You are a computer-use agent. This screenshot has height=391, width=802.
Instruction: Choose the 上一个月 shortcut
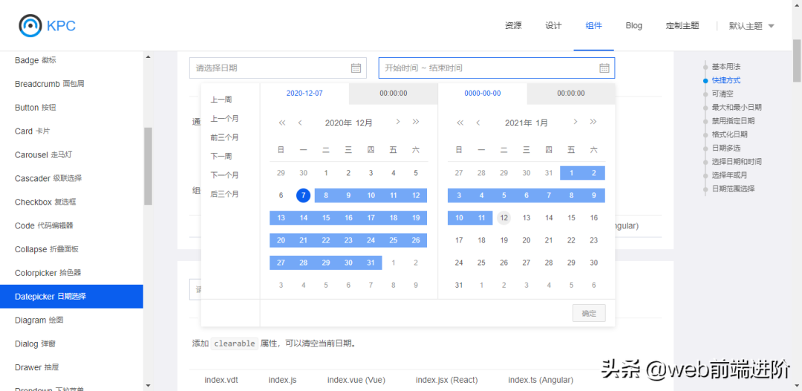(224, 119)
